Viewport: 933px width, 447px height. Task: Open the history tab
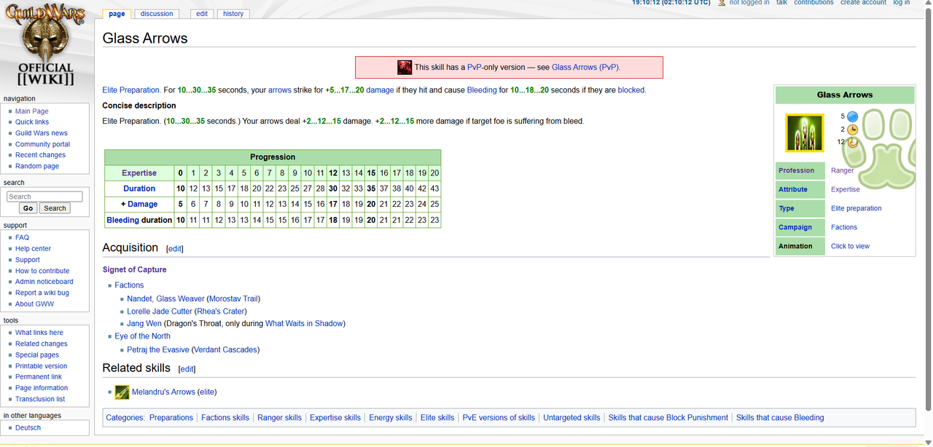(233, 14)
